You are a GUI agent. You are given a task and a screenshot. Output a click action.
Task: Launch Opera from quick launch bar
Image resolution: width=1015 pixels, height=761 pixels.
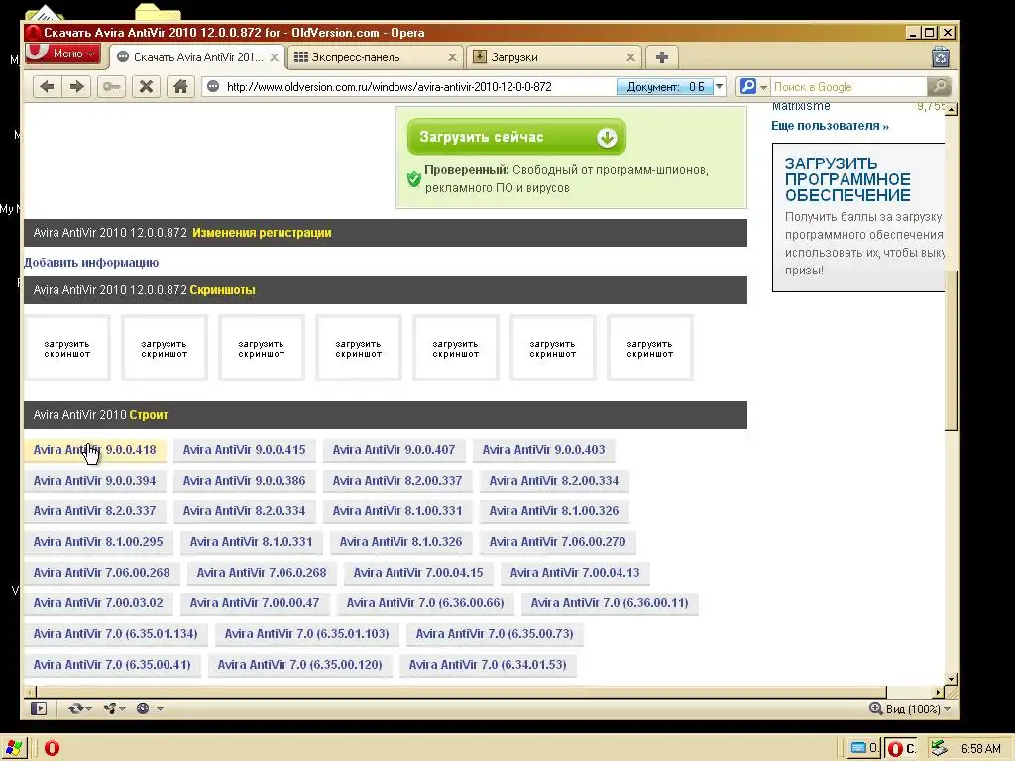pos(52,748)
